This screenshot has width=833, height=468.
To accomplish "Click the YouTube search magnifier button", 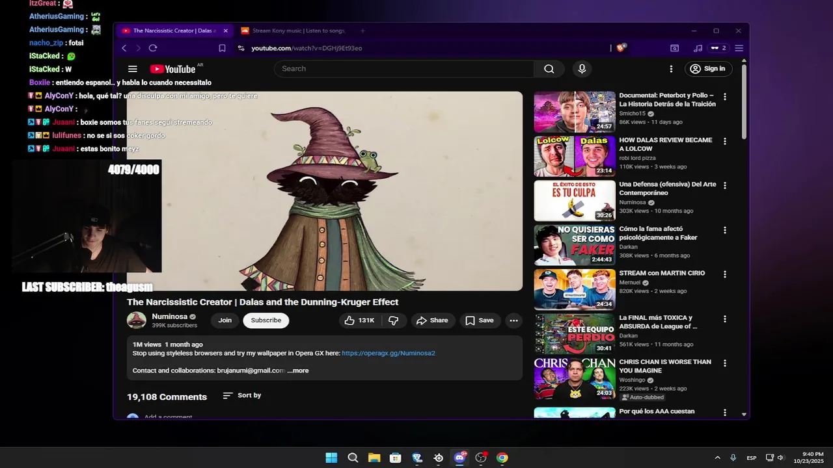I will [549, 69].
